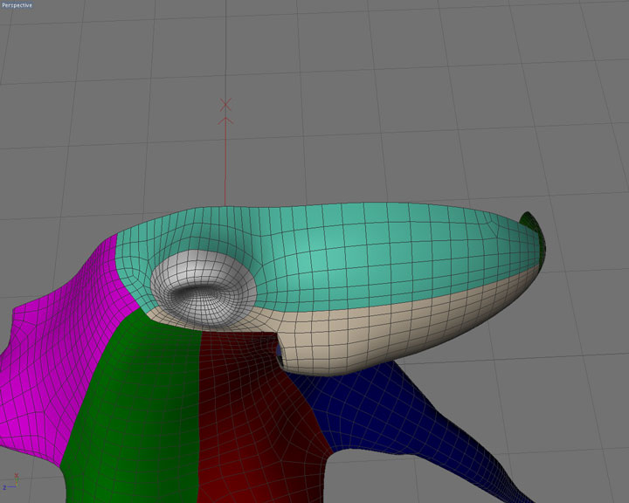Click the small green tip at the head's right end
The height and width of the screenshot is (503, 629).
(535, 229)
